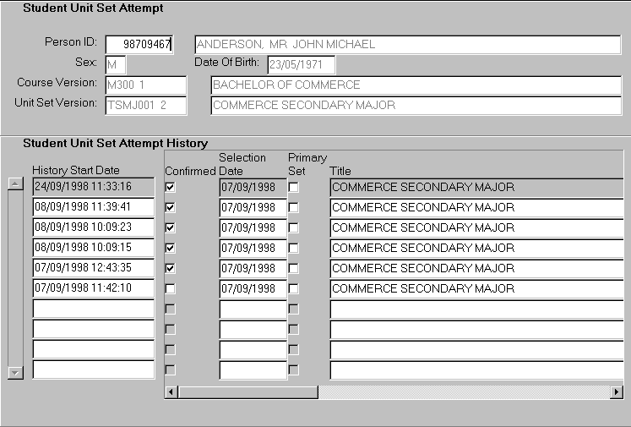
Task: Click Selection Date in the 08/09/1998 10:09:15 row
Action: coord(253,248)
